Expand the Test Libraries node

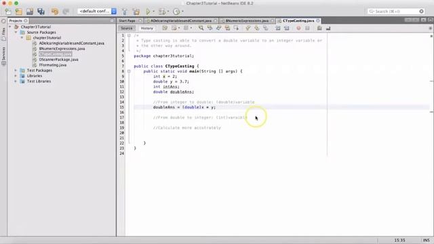point(16,81)
